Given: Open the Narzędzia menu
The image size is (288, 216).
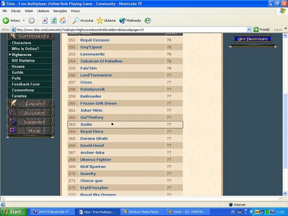Looking at the screenshot, I should click(60, 11).
